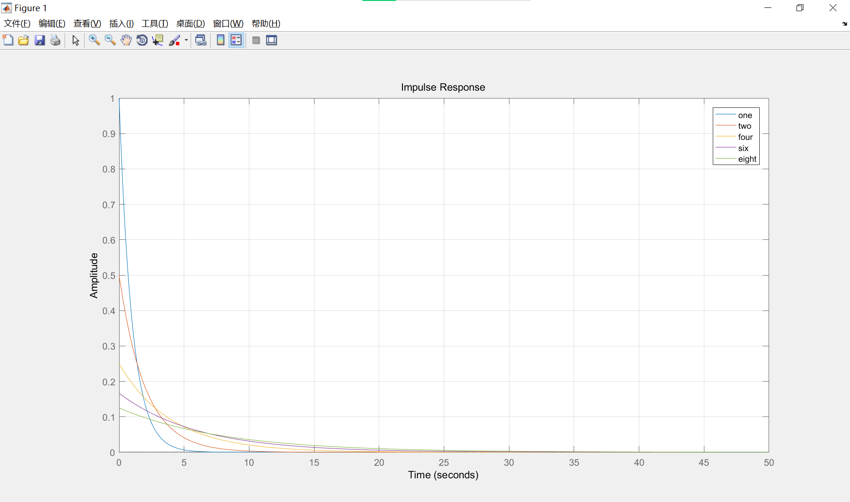Toggle Hide Plot Tools
This screenshot has width=850, height=502.
click(x=256, y=40)
